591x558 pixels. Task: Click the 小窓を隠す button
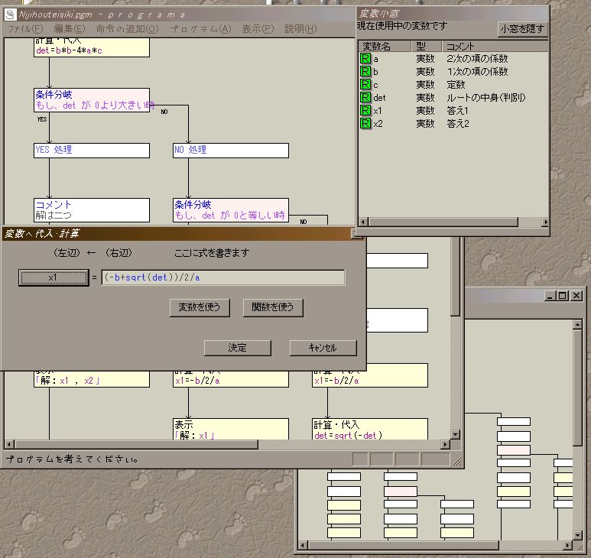coord(522,29)
